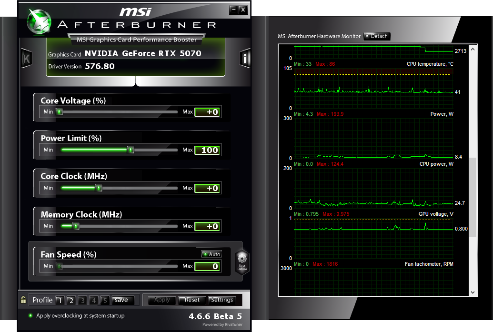
Task: Click the Core Clock slider handle
Action: click(99, 188)
